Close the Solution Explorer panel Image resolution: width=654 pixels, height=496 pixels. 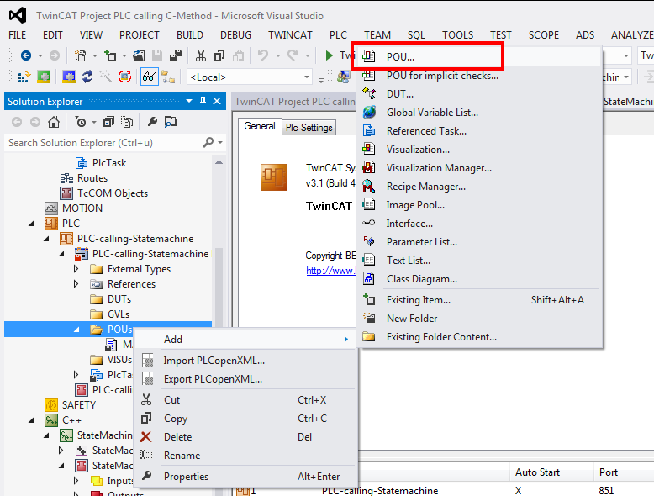coord(217,102)
